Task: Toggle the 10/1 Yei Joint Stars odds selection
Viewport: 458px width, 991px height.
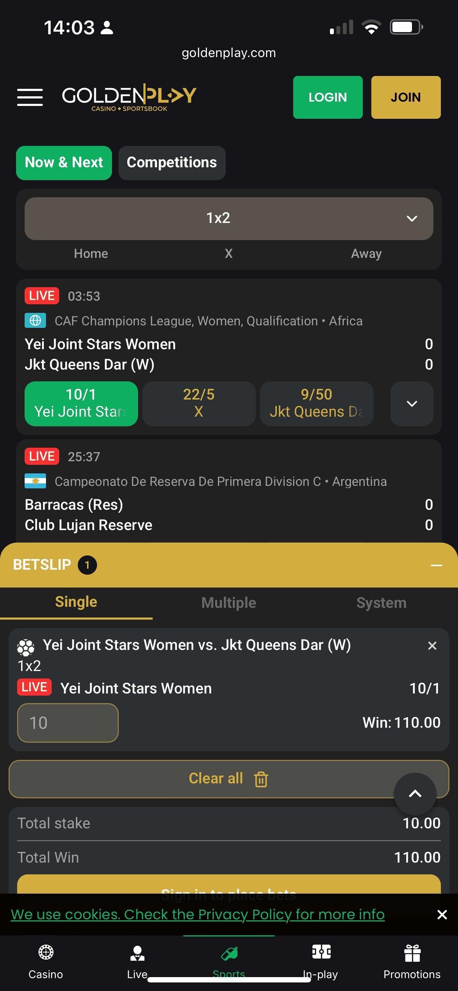Action: click(x=81, y=403)
